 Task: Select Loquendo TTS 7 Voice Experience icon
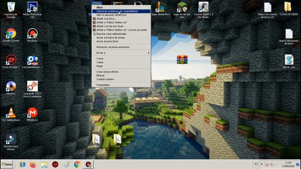pyautogui.click(x=32, y=89)
